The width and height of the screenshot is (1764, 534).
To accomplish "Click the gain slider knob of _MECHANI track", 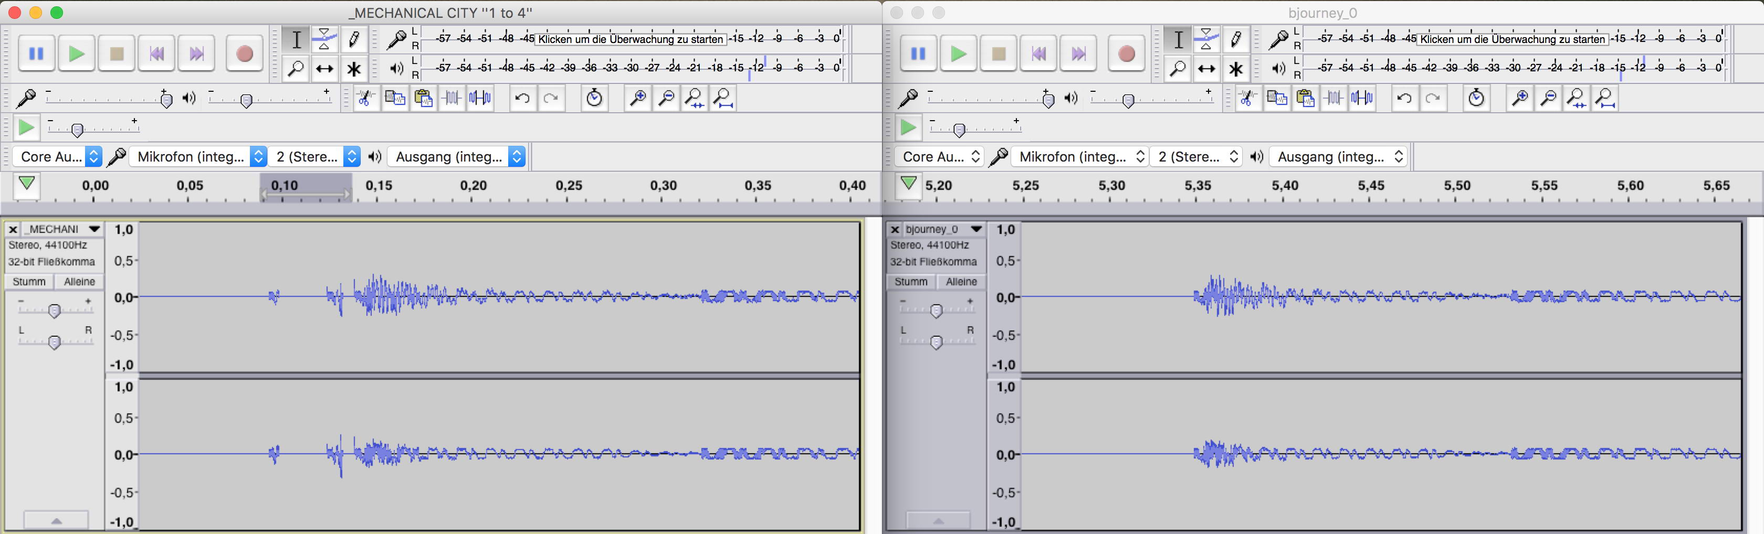I will point(55,311).
